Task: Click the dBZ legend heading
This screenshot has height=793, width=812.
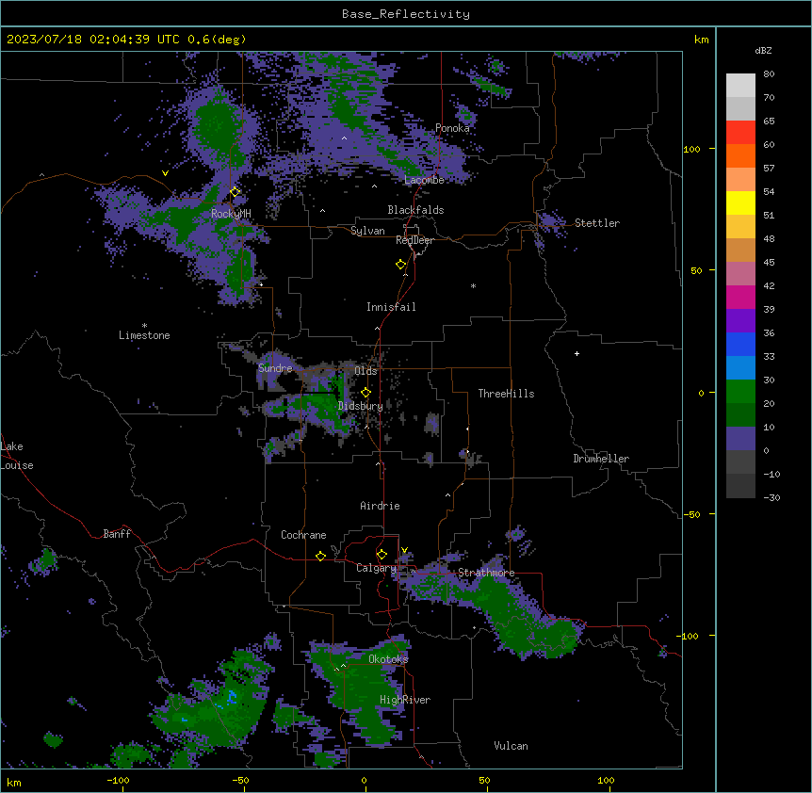Action: pyautogui.click(x=763, y=50)
